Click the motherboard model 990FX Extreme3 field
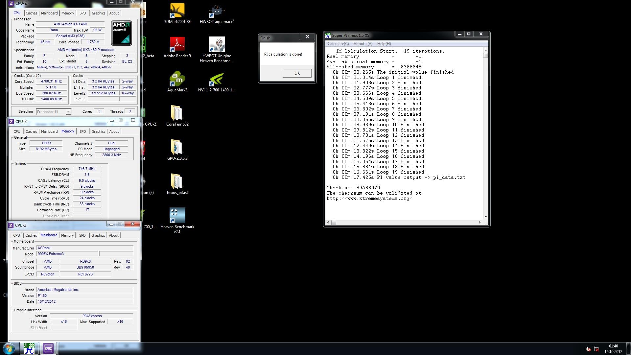This screenshot has height=355, width=631. [x=67, y=254]
